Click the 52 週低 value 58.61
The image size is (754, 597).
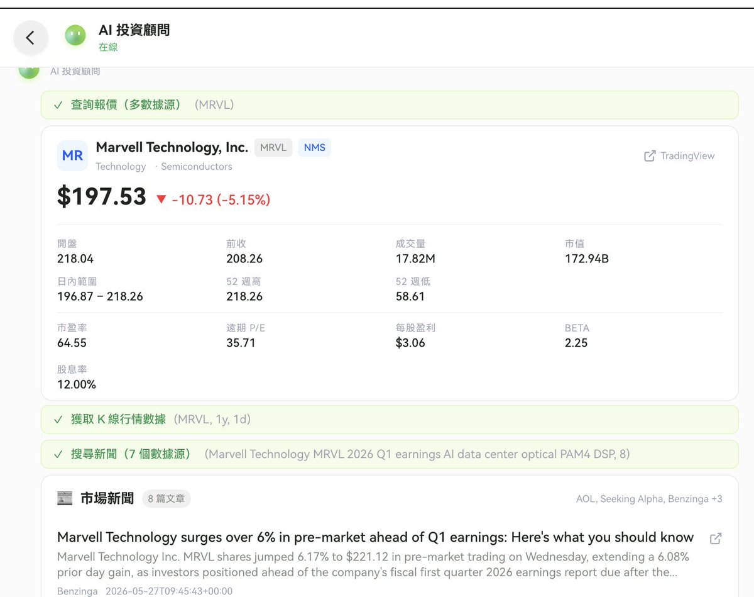pyautogui.click(x=410, y=296)
